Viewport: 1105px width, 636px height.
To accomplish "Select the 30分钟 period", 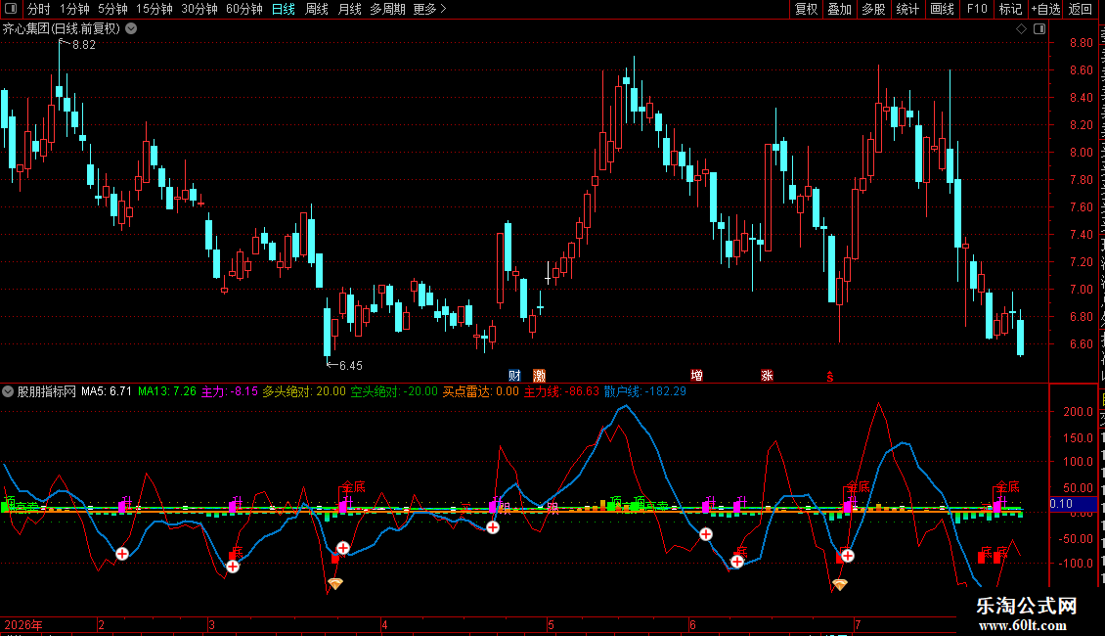I will tap(199, 9).
